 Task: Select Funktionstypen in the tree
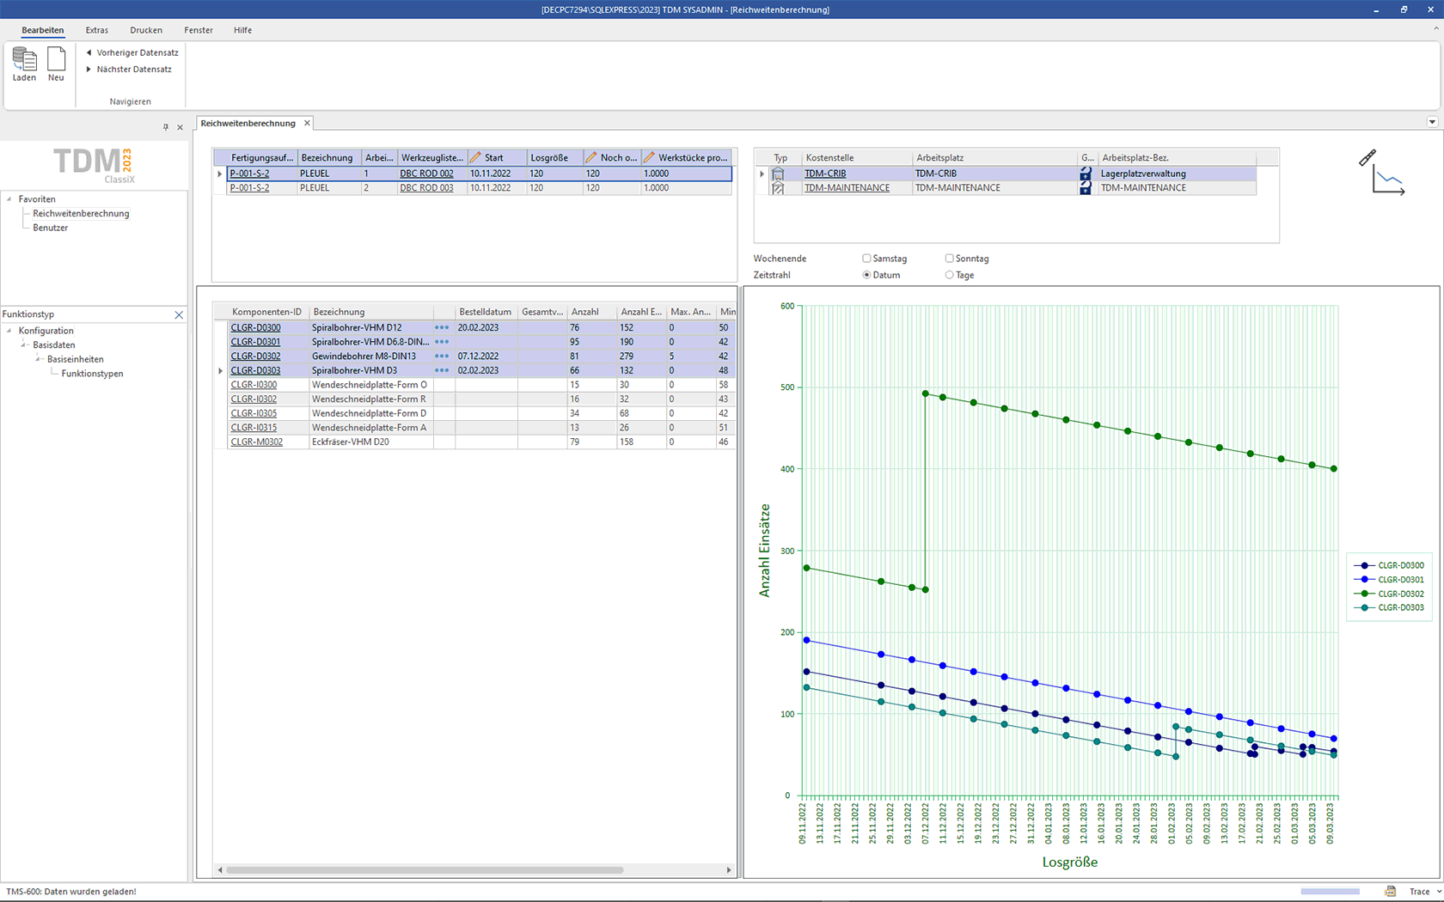tap(92, 374)
